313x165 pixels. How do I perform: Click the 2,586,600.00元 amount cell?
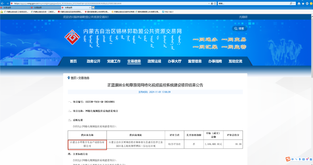[x=213, y=144]
